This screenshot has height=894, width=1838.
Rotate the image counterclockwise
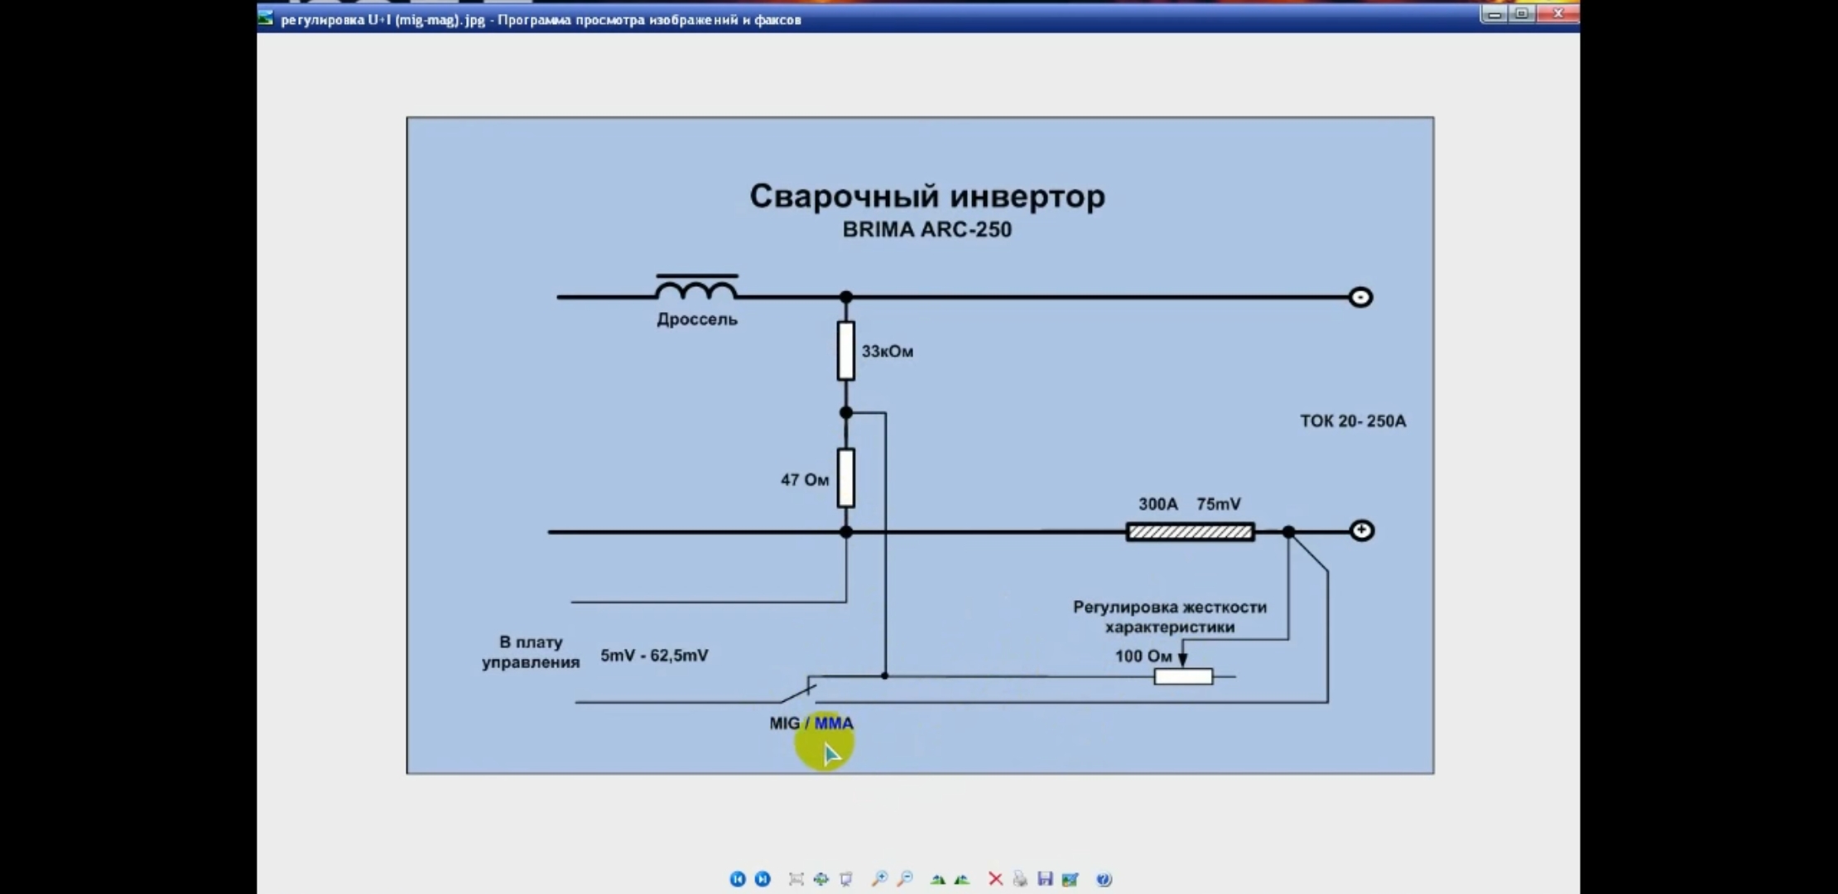pyautogui.click(x=962, y=879)
